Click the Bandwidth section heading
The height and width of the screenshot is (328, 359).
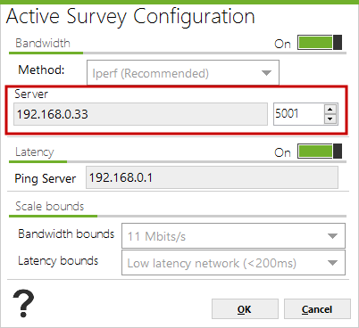(x=43, y=43)
